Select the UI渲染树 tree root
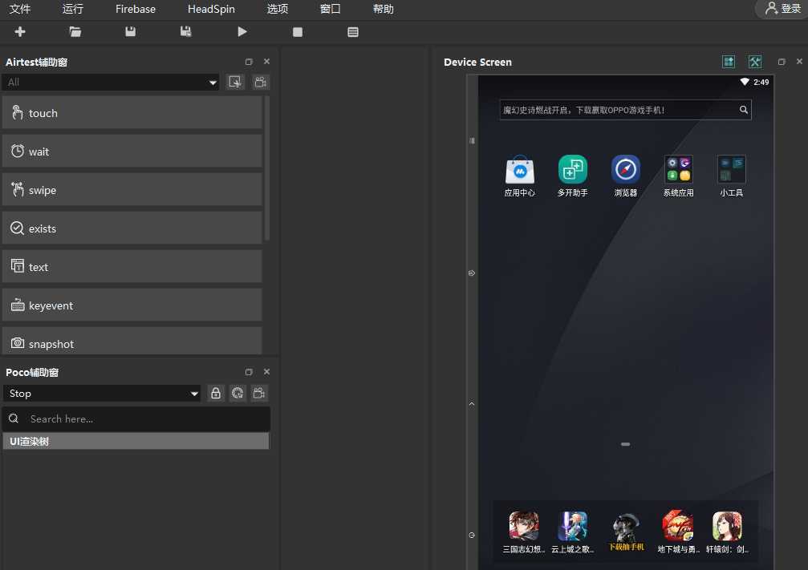Screen dimensions: 808x570 (x=136, y=441)
